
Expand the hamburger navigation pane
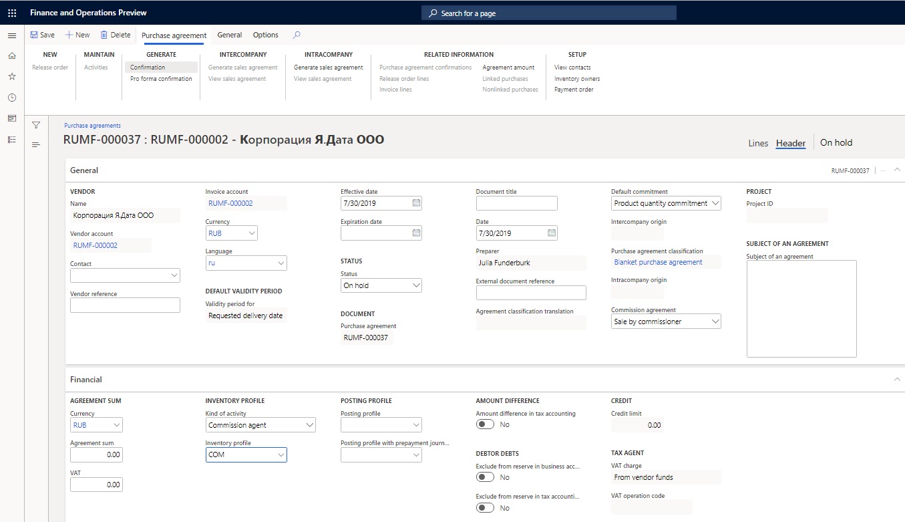(x=12, y=35)
